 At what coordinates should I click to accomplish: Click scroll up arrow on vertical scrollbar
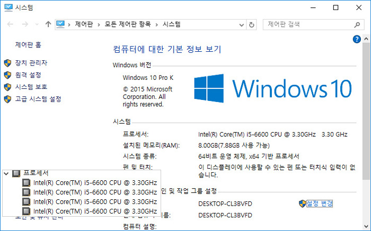coord(366,39)
